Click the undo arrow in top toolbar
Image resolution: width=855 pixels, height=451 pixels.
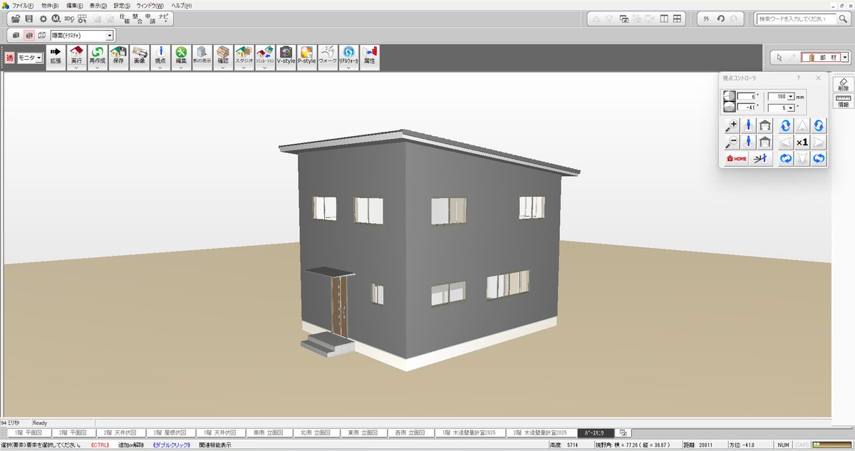coord(720,19)
